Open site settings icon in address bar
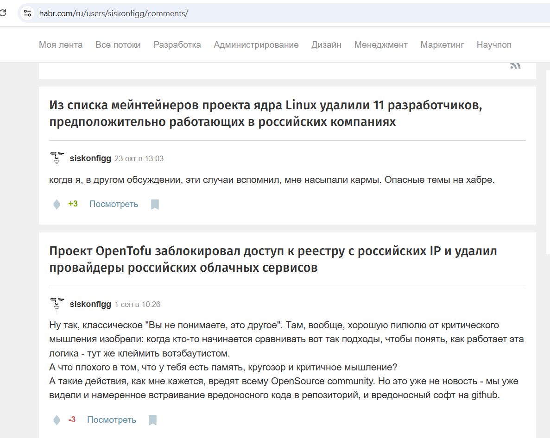Viewport: 550px width, 438px height. pos(27,13)
